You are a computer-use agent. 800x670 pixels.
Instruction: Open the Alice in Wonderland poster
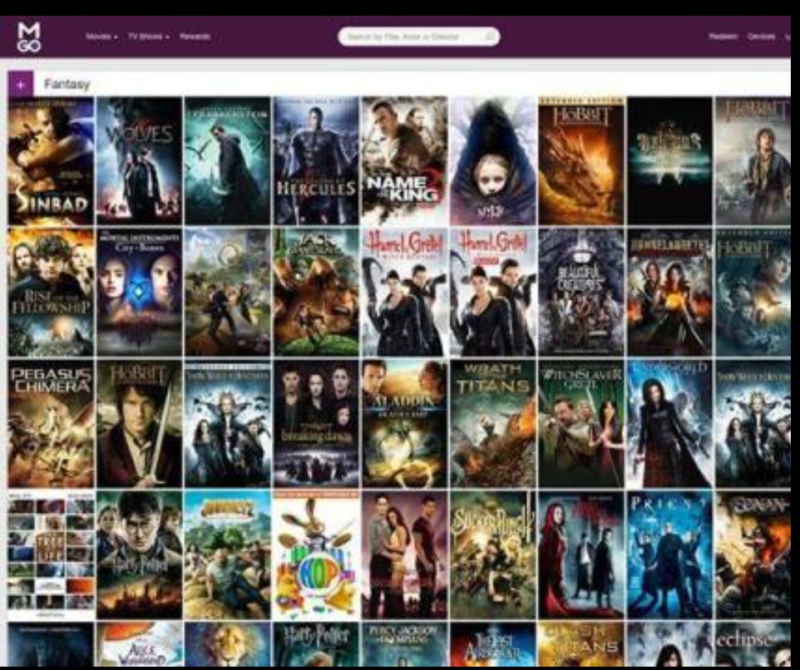139,644
